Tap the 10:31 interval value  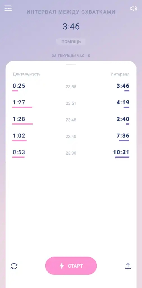point(121,152)
